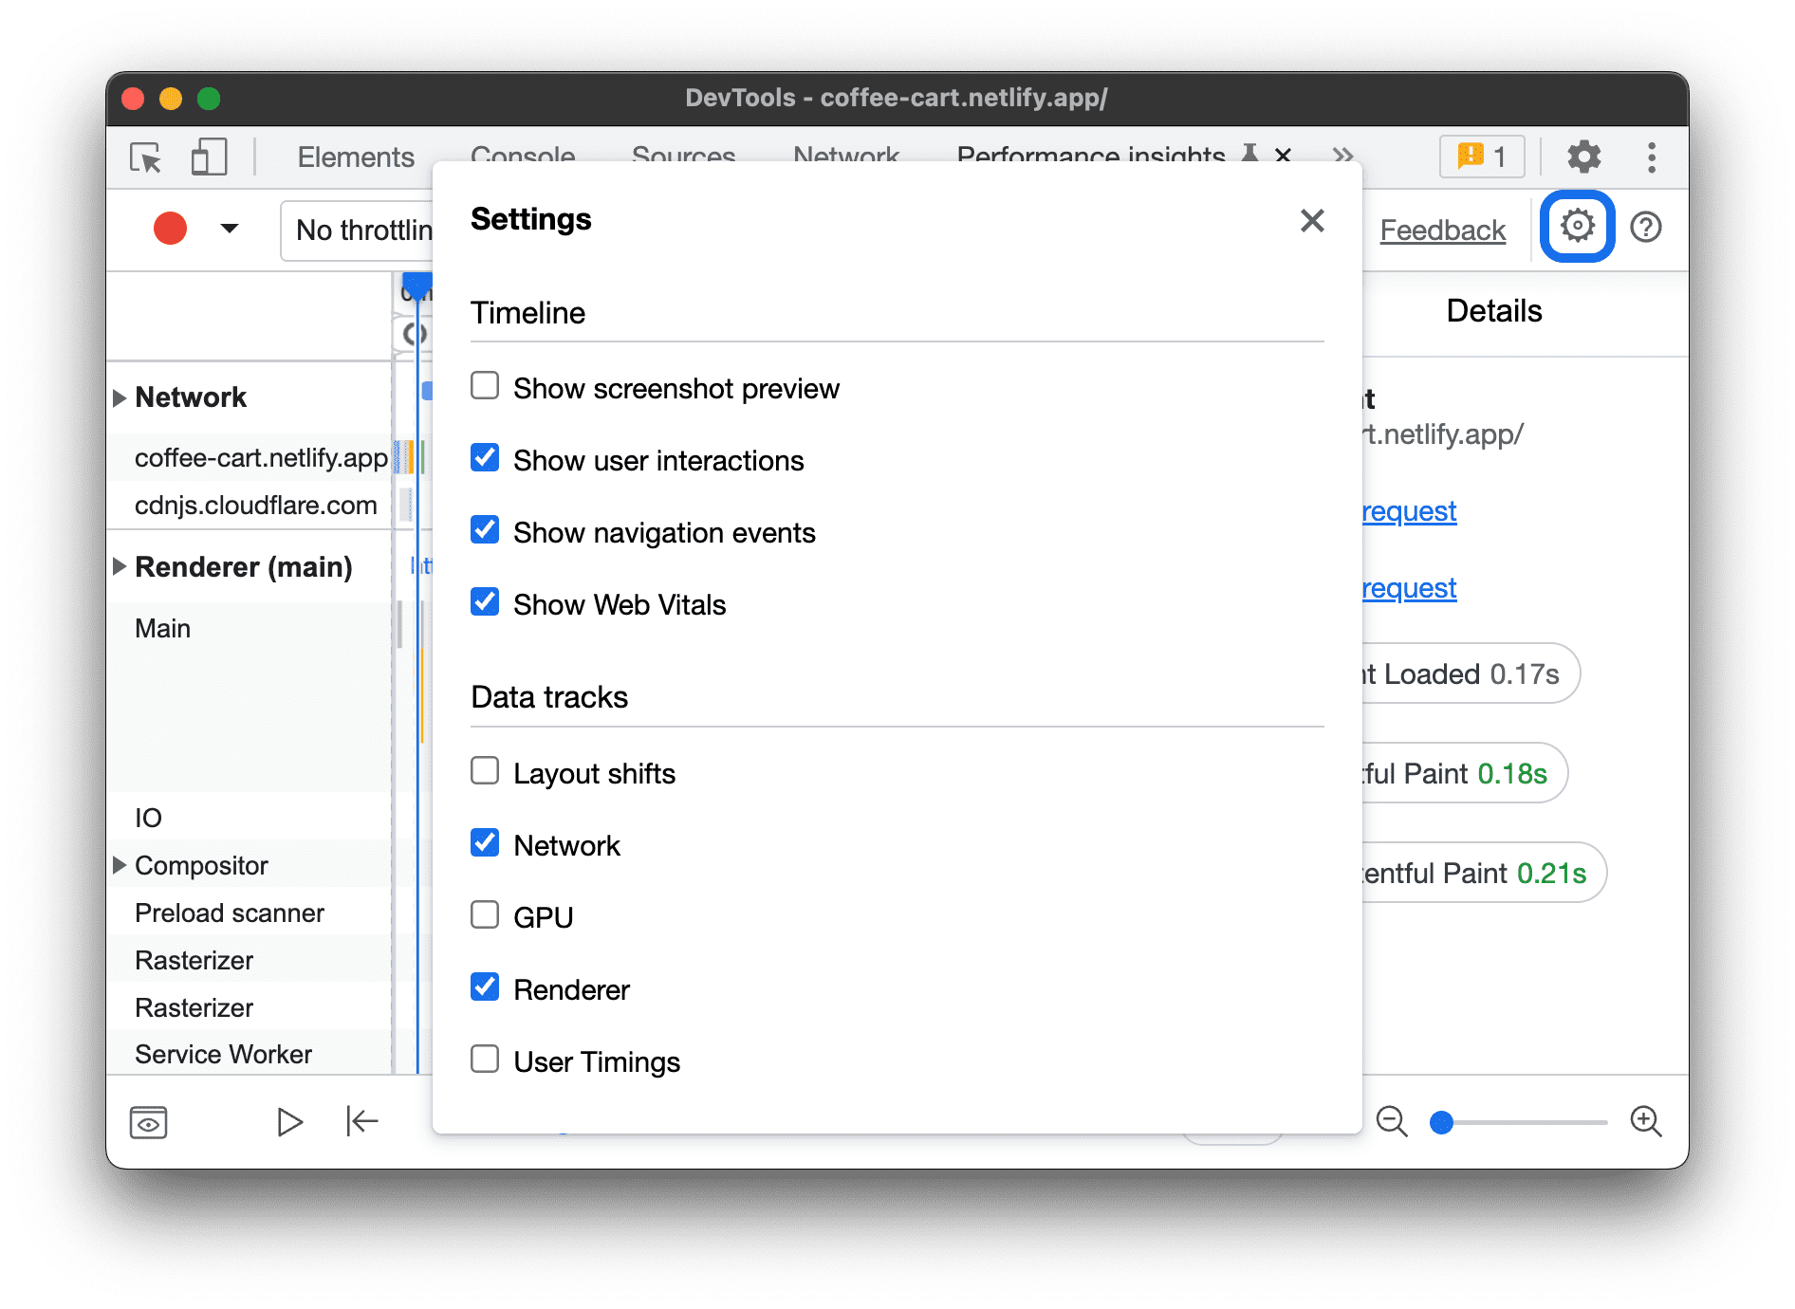
Task: Open the record options dropdown arrow
Action: pyautogui.click(x=229, y=229)
